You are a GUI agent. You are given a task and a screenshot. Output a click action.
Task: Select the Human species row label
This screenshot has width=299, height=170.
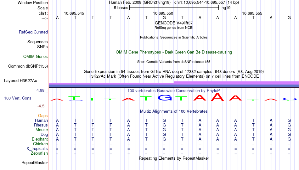coord(41,121)
